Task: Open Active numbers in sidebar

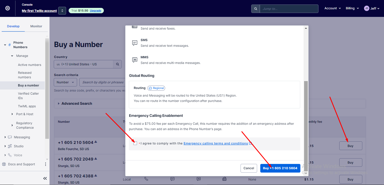Action: coord(30,65)
